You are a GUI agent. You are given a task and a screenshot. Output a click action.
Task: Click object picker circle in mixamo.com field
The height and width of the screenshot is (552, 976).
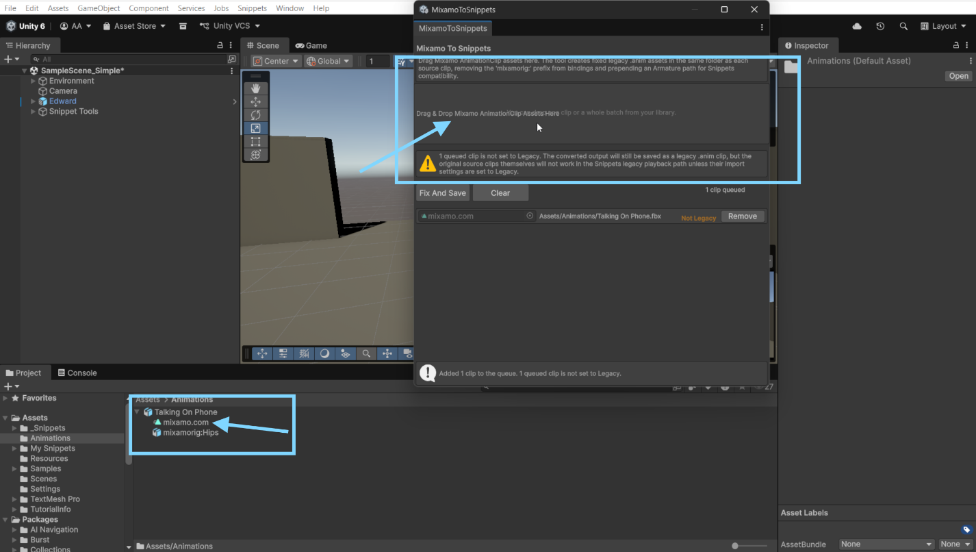pyautogui.click(x=530, y=216)
